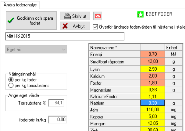Select the Kalcium value 2,00 cell
Viewport: 185px width, 131px height.
(153, 76)
